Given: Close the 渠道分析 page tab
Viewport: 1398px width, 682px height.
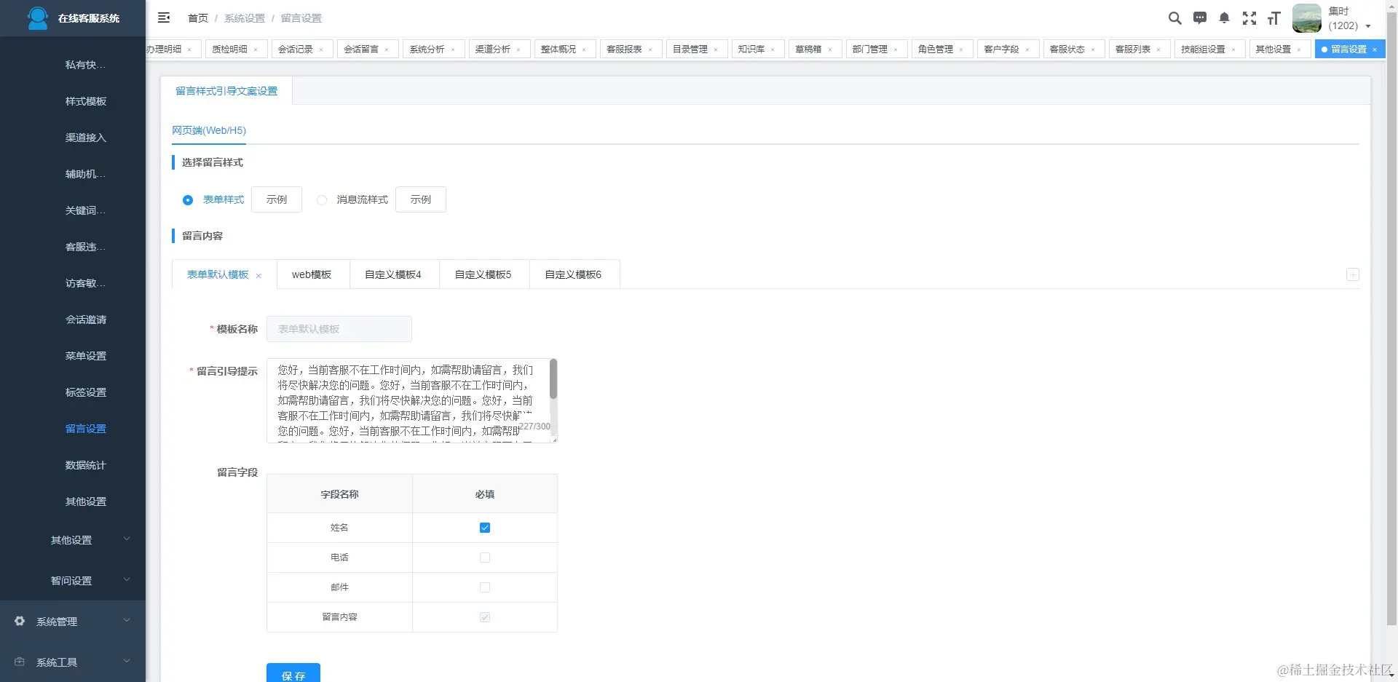Looking at the screenshot, I should click(518, 49).
